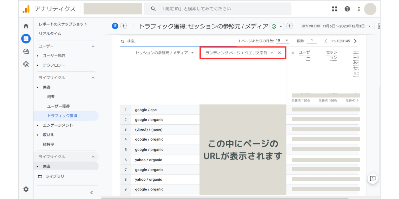This screenshot has height=199, width=399.
Task: Click google / organic in row 2
Action: click(149, 120)
